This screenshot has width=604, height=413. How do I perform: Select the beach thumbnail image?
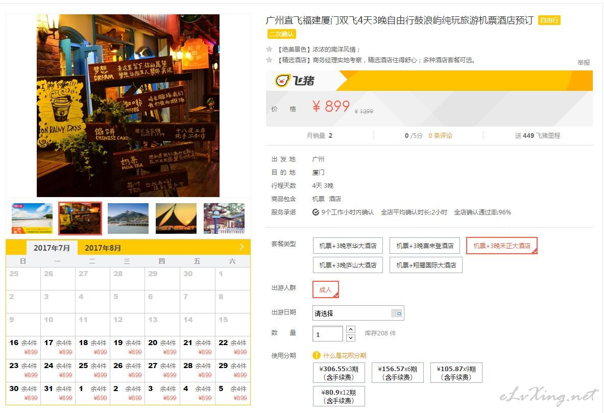[x=32, y=218]
